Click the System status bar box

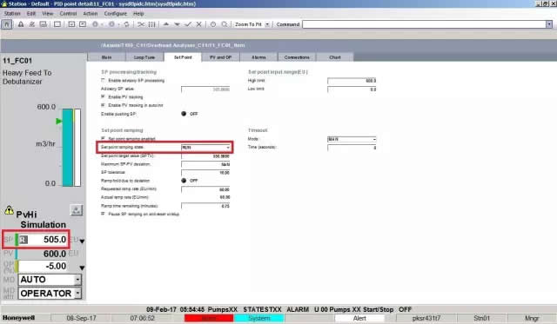tap(259, 318)
